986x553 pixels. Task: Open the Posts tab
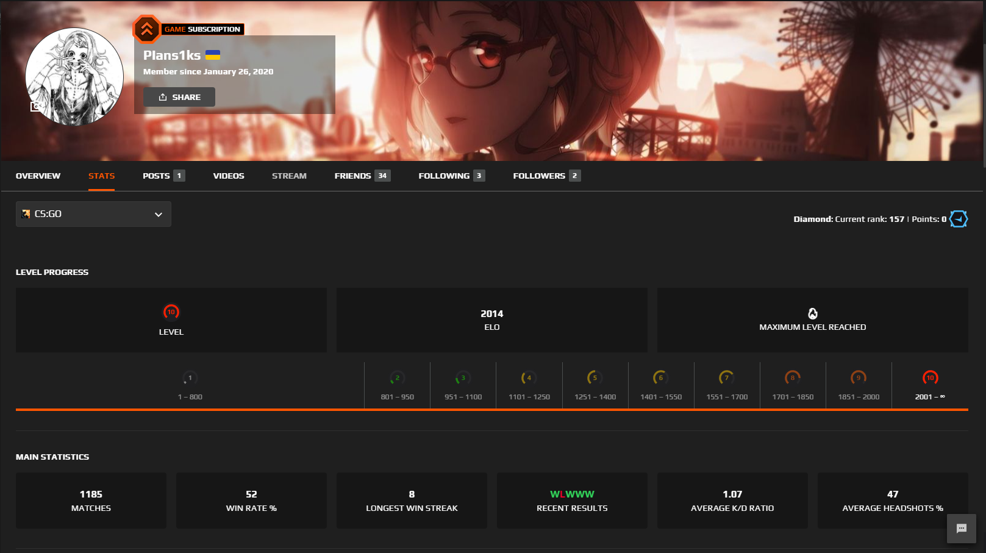[x=163, y=176]
